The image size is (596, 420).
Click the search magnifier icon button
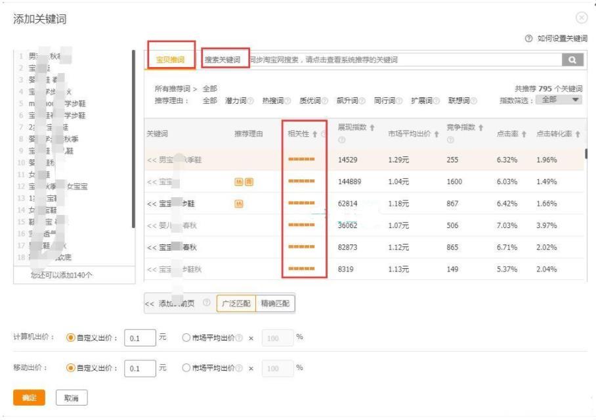click(572, 60)
